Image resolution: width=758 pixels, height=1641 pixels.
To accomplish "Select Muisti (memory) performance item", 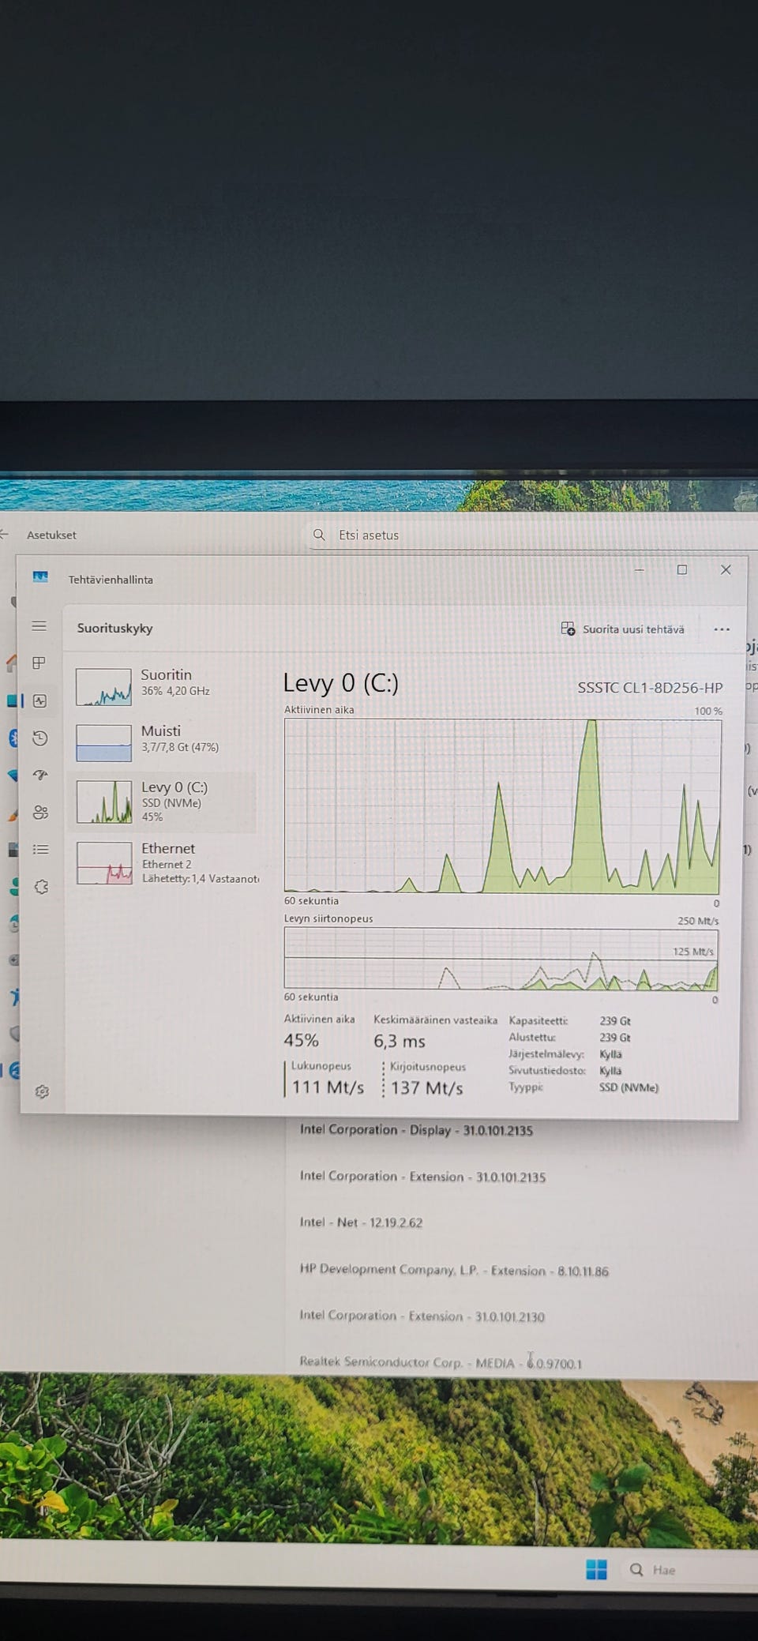I will pyautogui.click(x=164, y=742).
